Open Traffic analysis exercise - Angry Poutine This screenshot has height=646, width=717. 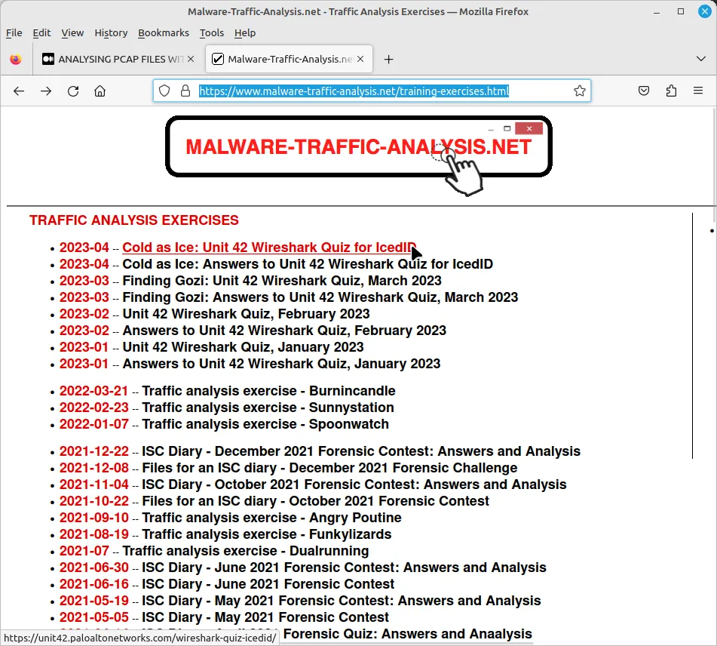tap(271, 518)
